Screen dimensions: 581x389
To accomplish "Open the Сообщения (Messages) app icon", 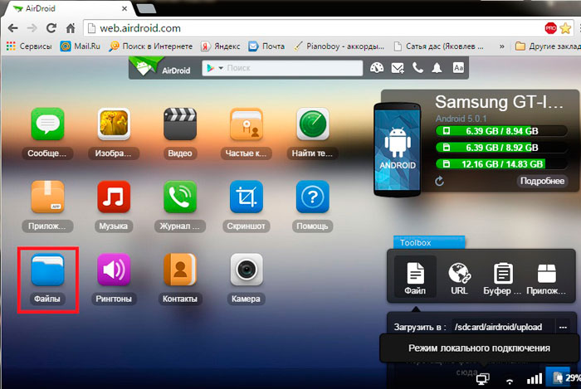I will tap(47, 124).
